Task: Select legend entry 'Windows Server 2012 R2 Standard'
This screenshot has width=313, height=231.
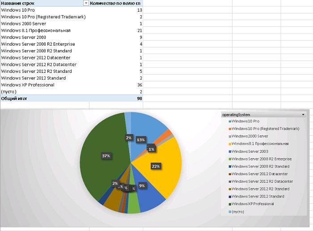Action: coord(260,189)
